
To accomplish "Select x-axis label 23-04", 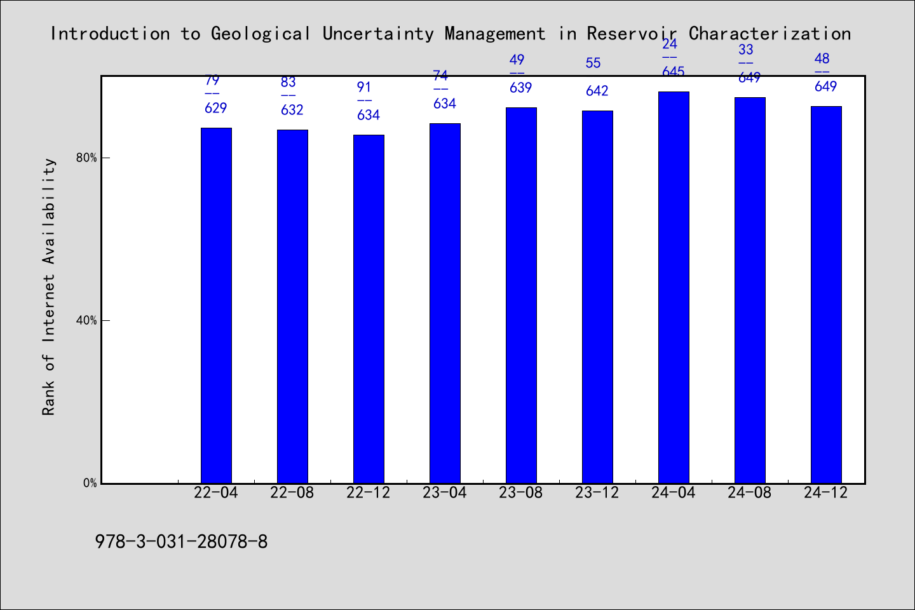I will (445, 493).
